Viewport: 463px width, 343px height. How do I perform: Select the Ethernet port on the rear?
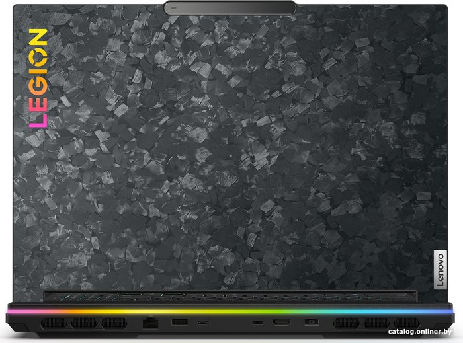pyautogui.click(x=151, y=323)
